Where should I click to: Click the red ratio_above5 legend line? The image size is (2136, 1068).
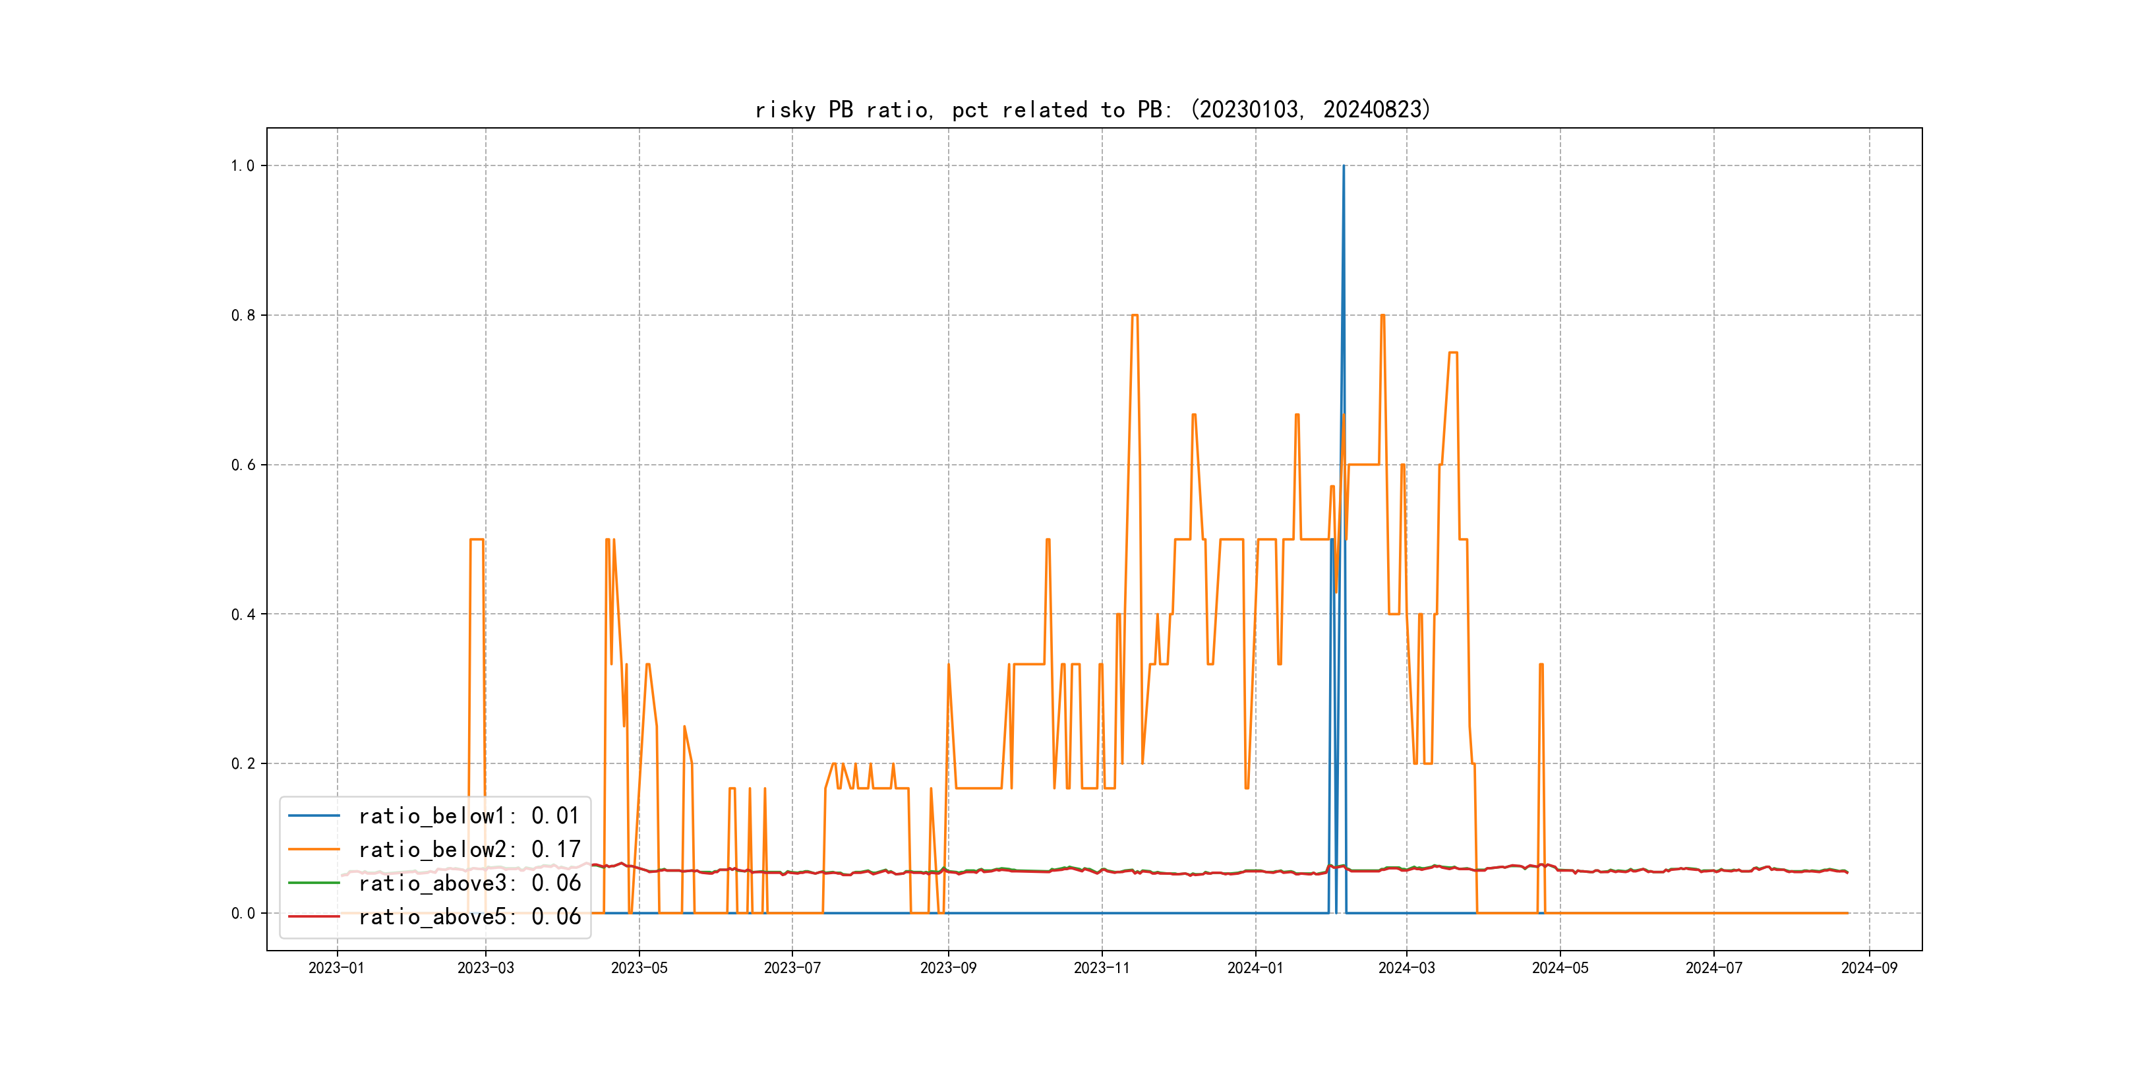313,916
